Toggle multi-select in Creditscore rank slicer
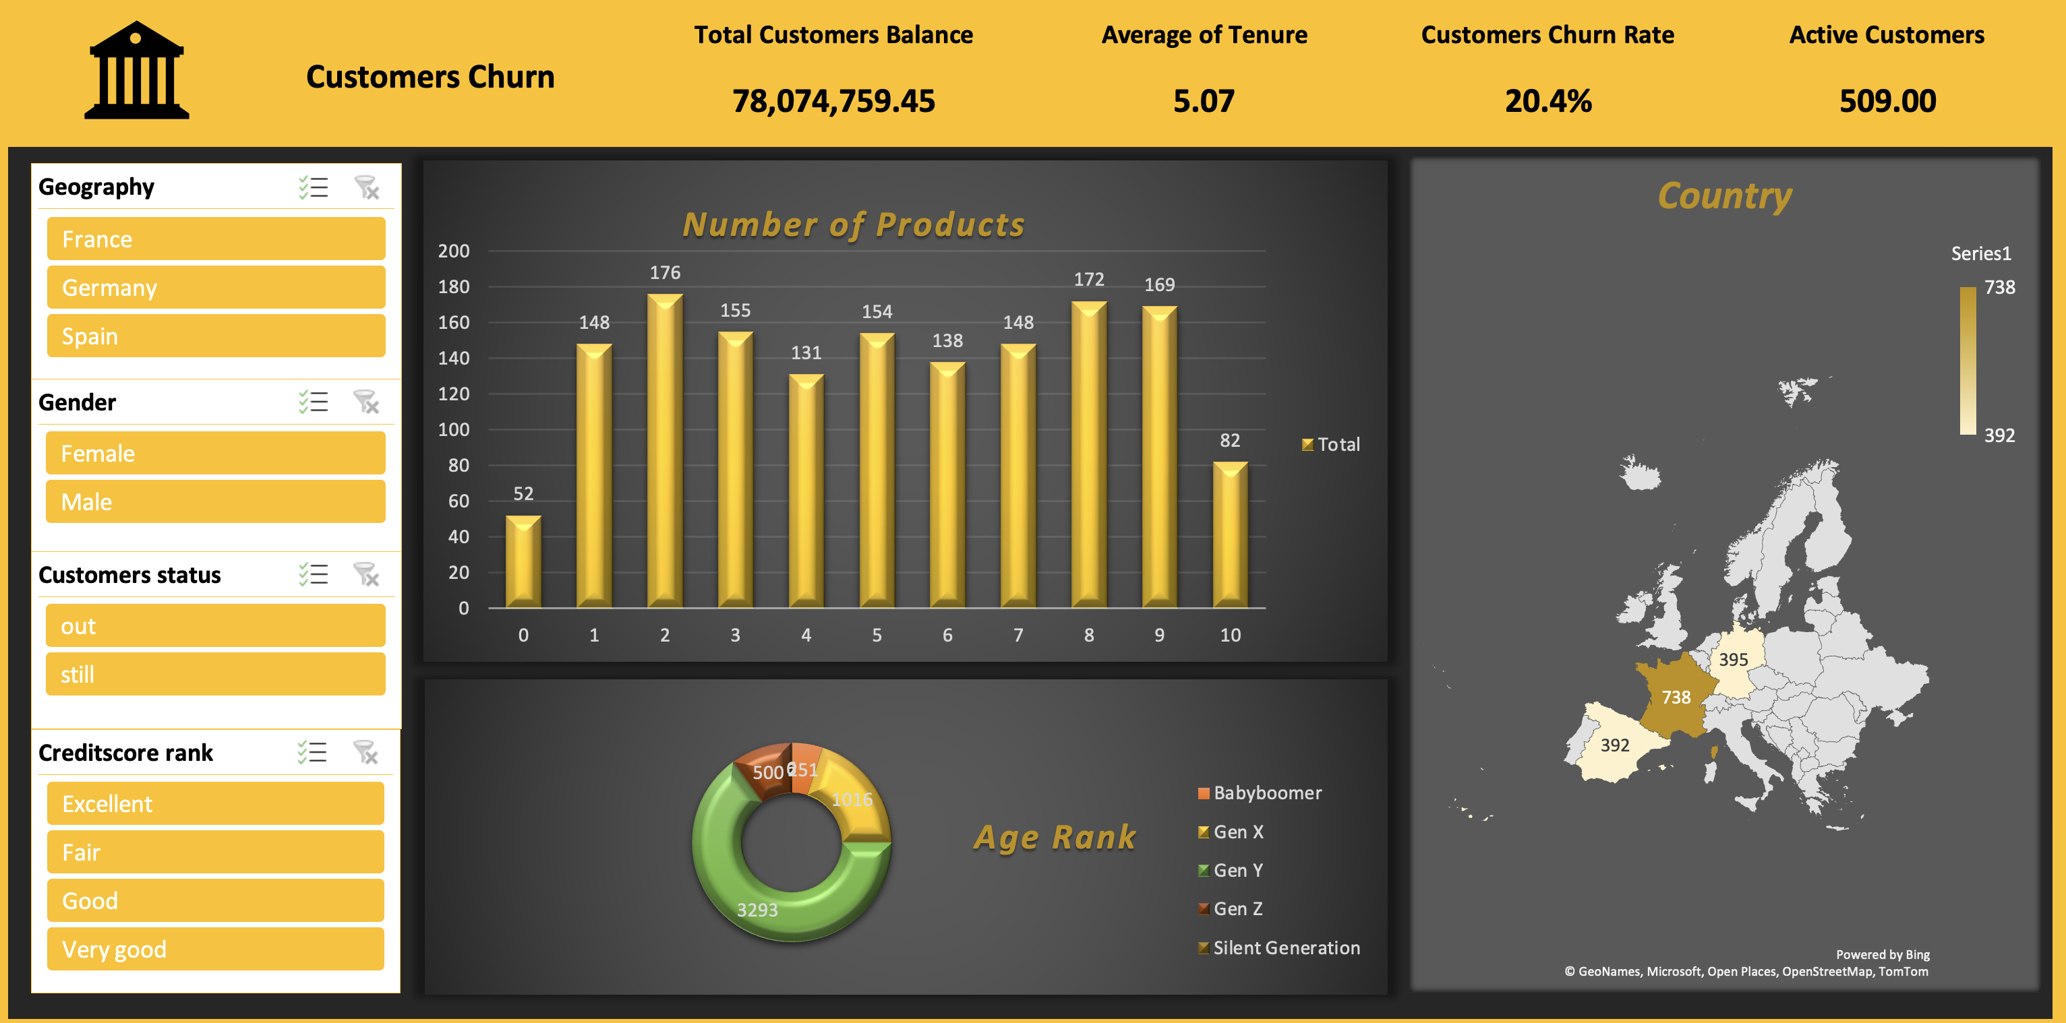The image size is (2066, 1023). [x=313, y=752]
